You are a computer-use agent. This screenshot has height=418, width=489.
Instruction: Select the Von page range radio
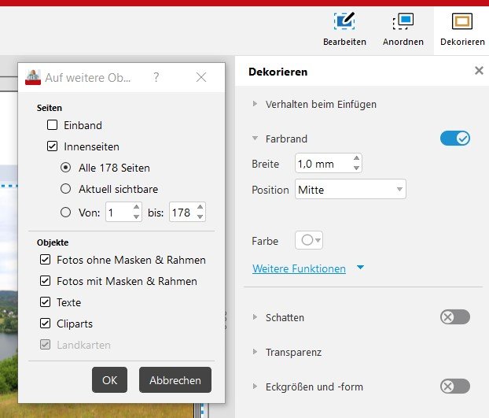click(x=65, y=213)
